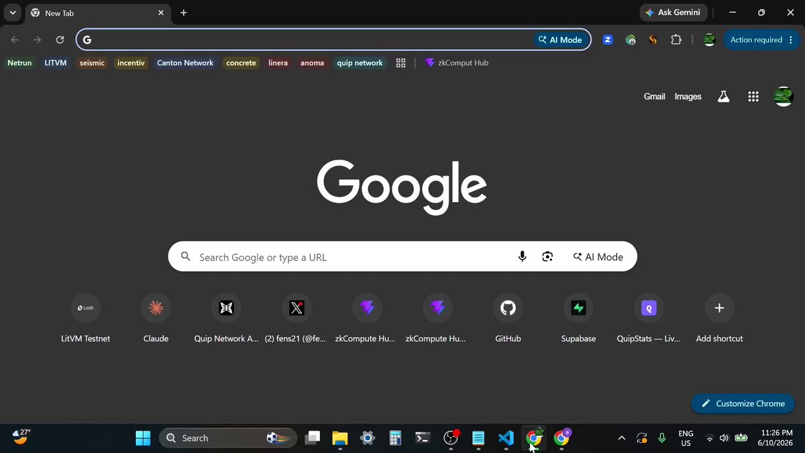Open the Images link
This screenshot has width=805, height=453.
(x=688, y=97)
